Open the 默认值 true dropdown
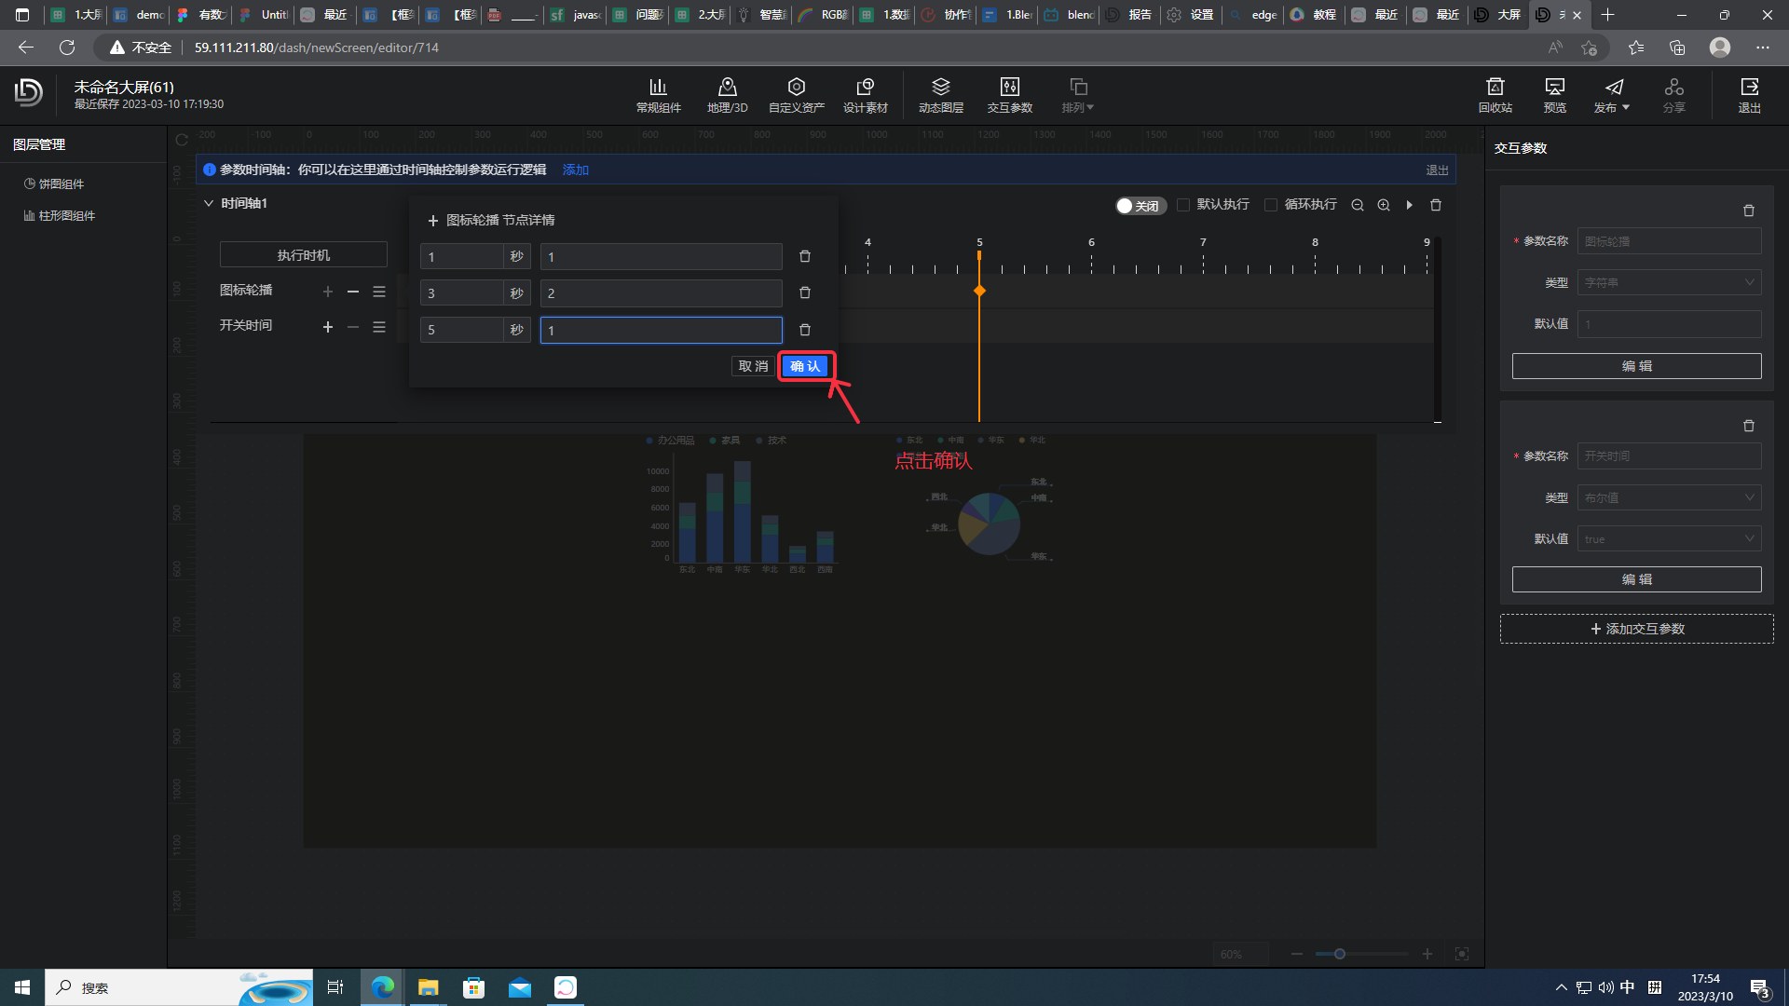Image resolution: width=1789 pixels, height=1006 pixels. [x=1669, y=538]
